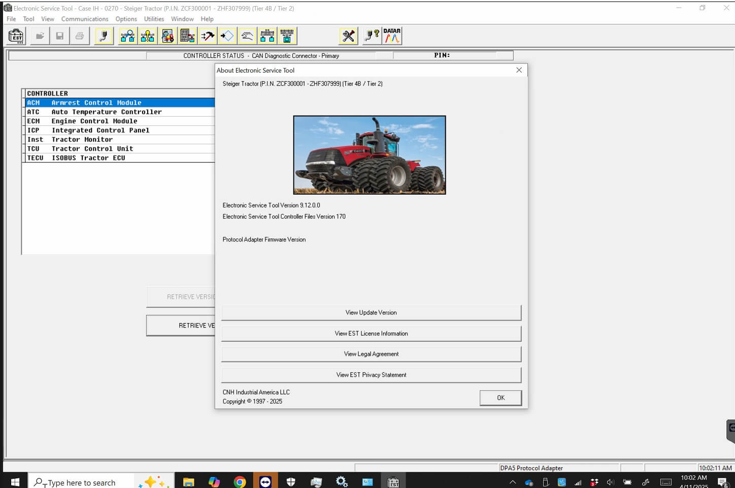
Task: Click the Steiger tractor image
Action: [370, 155]
